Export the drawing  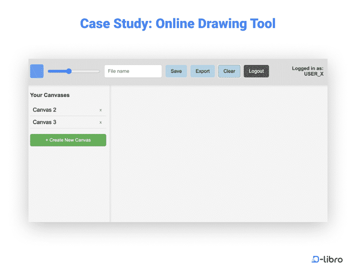click(x=202, y=71)
